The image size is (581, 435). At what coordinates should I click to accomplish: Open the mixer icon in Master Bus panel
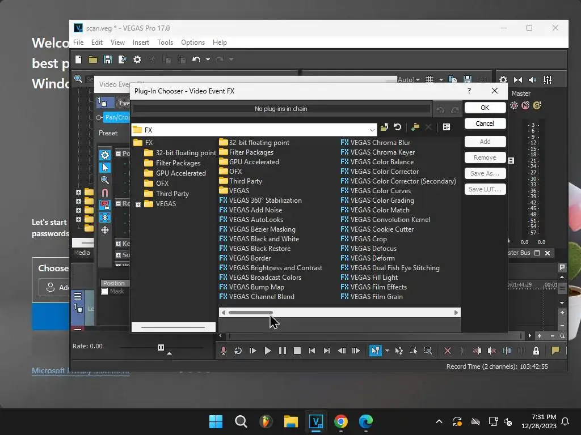tap(548, 79)
